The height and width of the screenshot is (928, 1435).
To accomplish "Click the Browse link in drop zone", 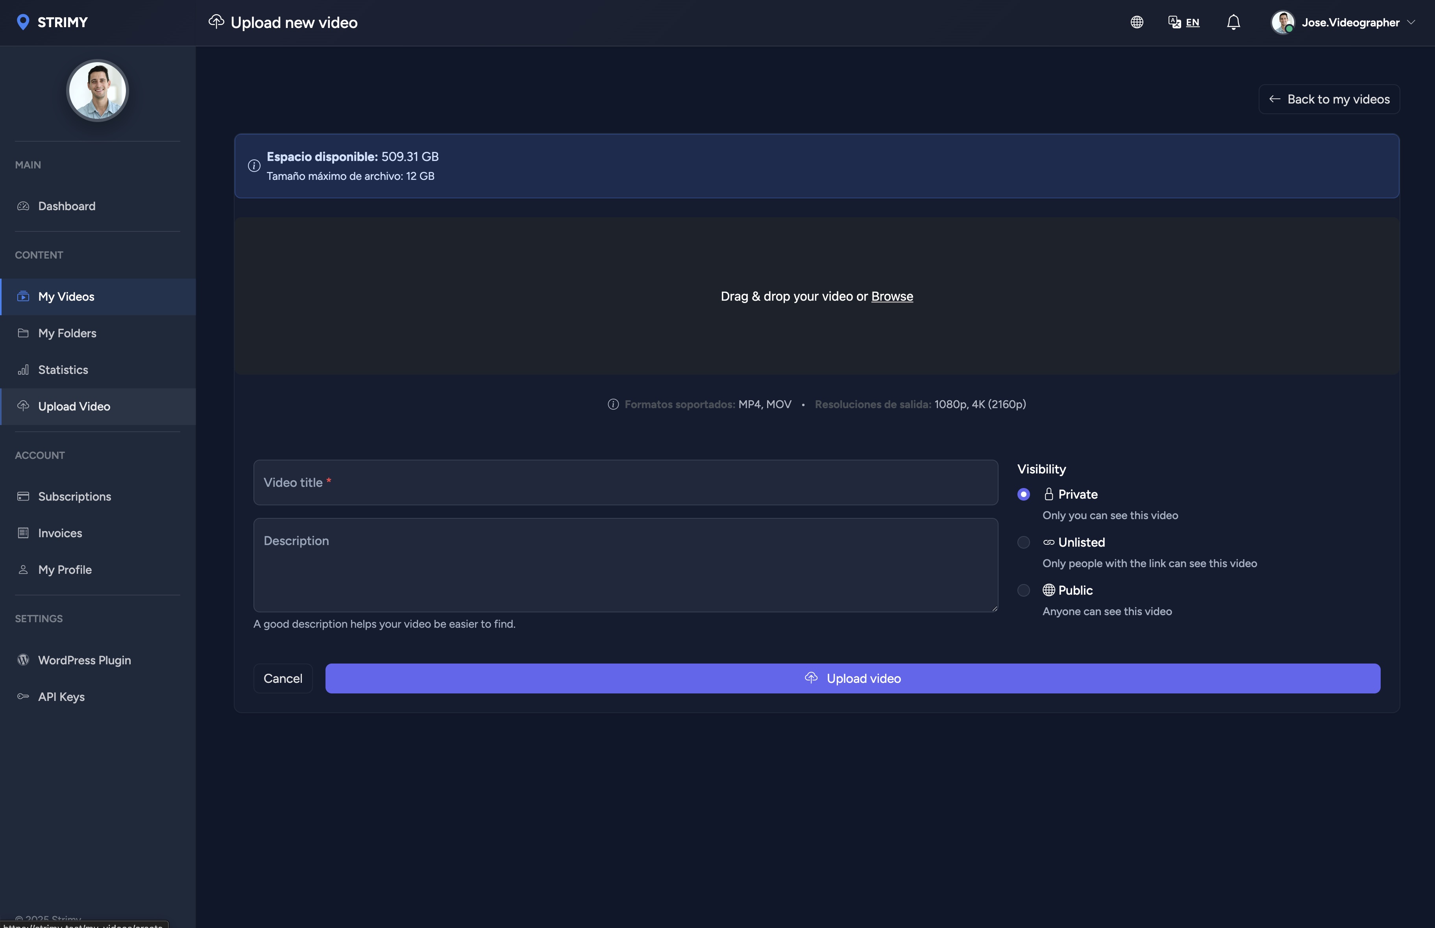I will click(x=891, y=296).
